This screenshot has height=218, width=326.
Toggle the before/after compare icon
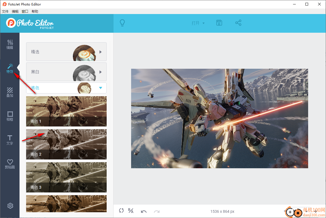[x=131, y=211]
